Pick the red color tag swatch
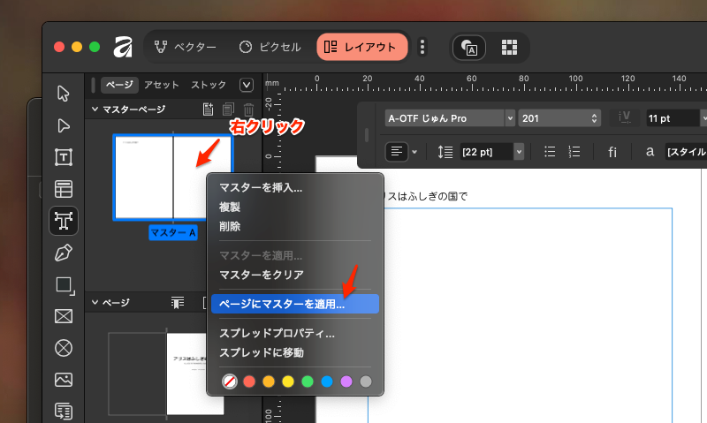This screenshot has height=423, width=707. click(x=248, y=381)
